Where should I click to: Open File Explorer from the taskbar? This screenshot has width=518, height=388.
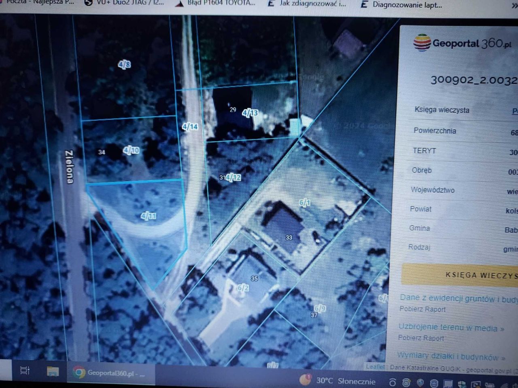53,371
